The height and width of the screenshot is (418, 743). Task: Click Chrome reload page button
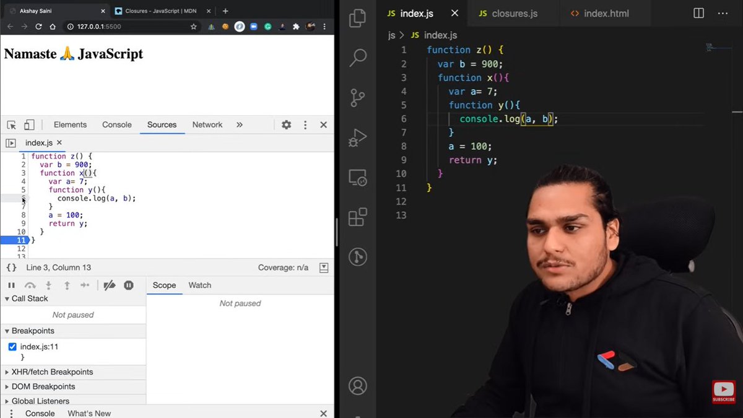(38, 27)
